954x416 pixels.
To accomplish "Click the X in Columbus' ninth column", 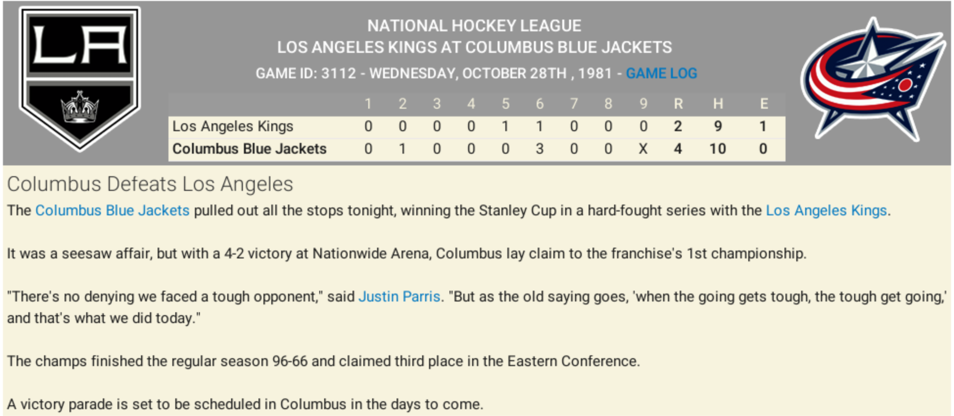I will click(x=643, y=149).
